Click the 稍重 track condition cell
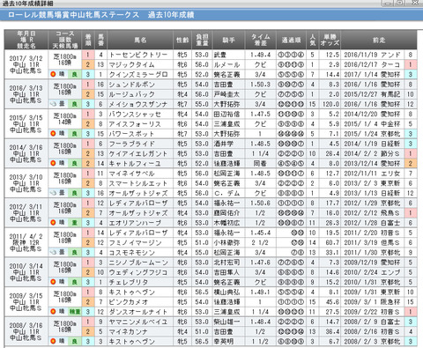Screen dimensions: 423x348 pos(75,312)
